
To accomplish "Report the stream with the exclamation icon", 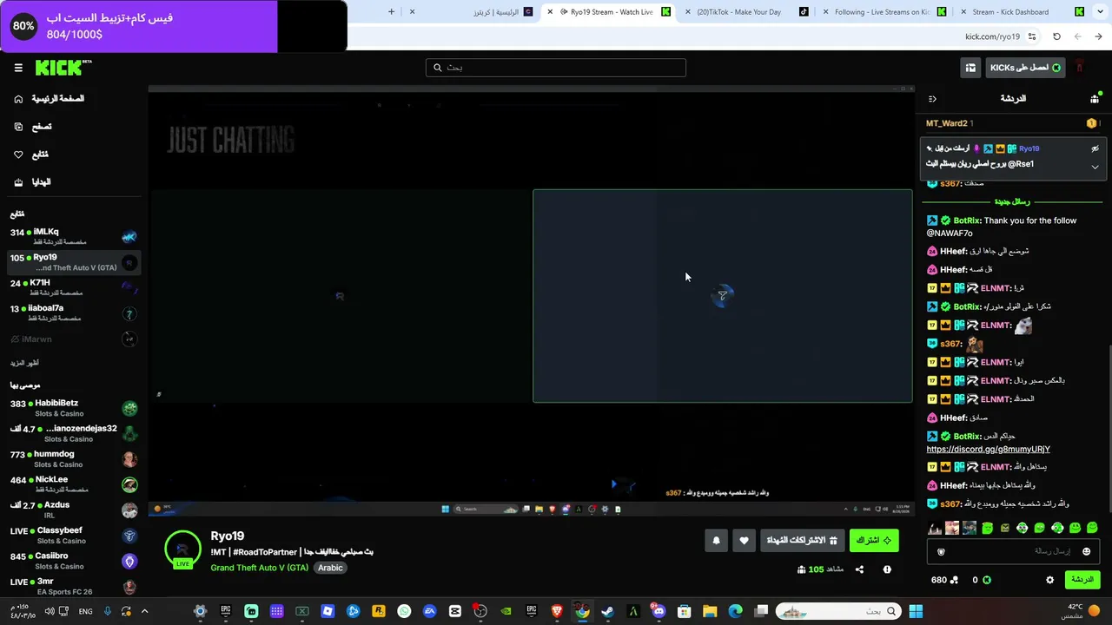I will pyautogui.click(x=887, y=569).
